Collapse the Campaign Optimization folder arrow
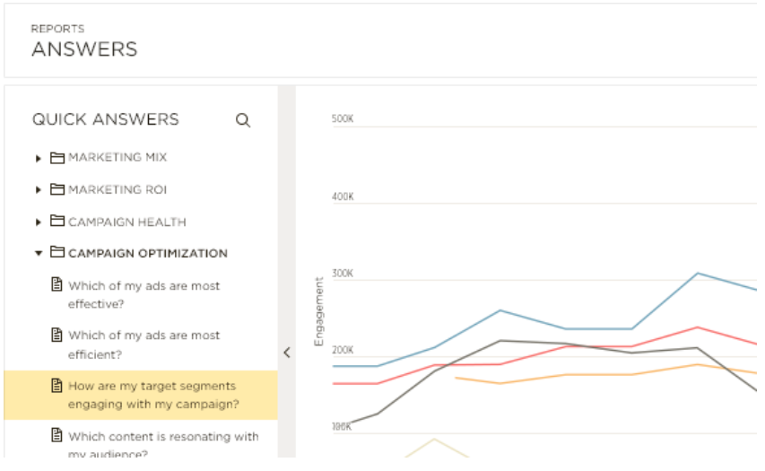Image resolution: width=765 pixels, height=471 pixels. [x=39, y=254]
